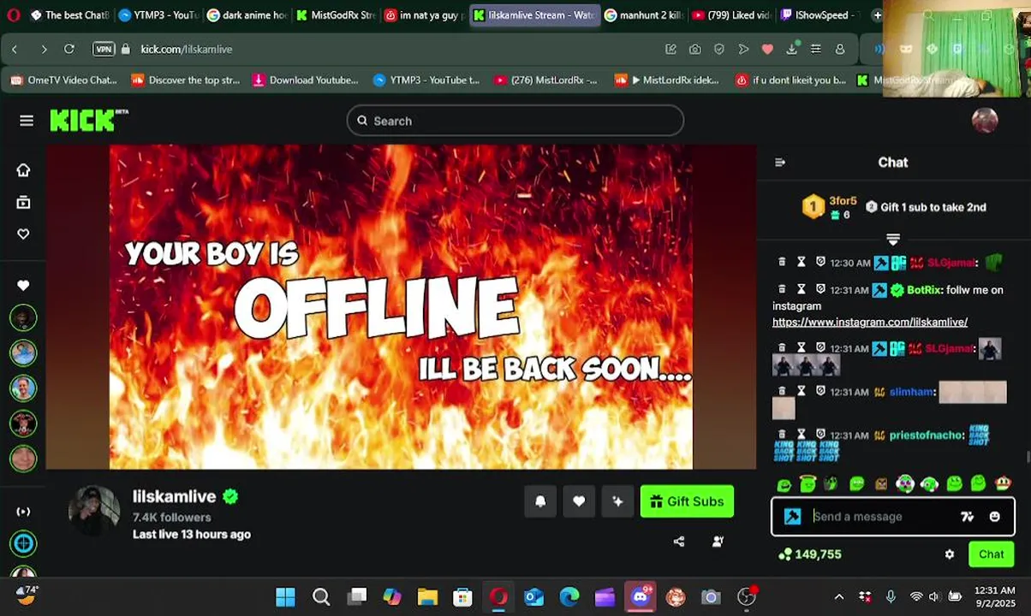Switch to the MistGodRx Stream tab
The height and width of the screenshot is (616, 1031).
click(336, 15)
